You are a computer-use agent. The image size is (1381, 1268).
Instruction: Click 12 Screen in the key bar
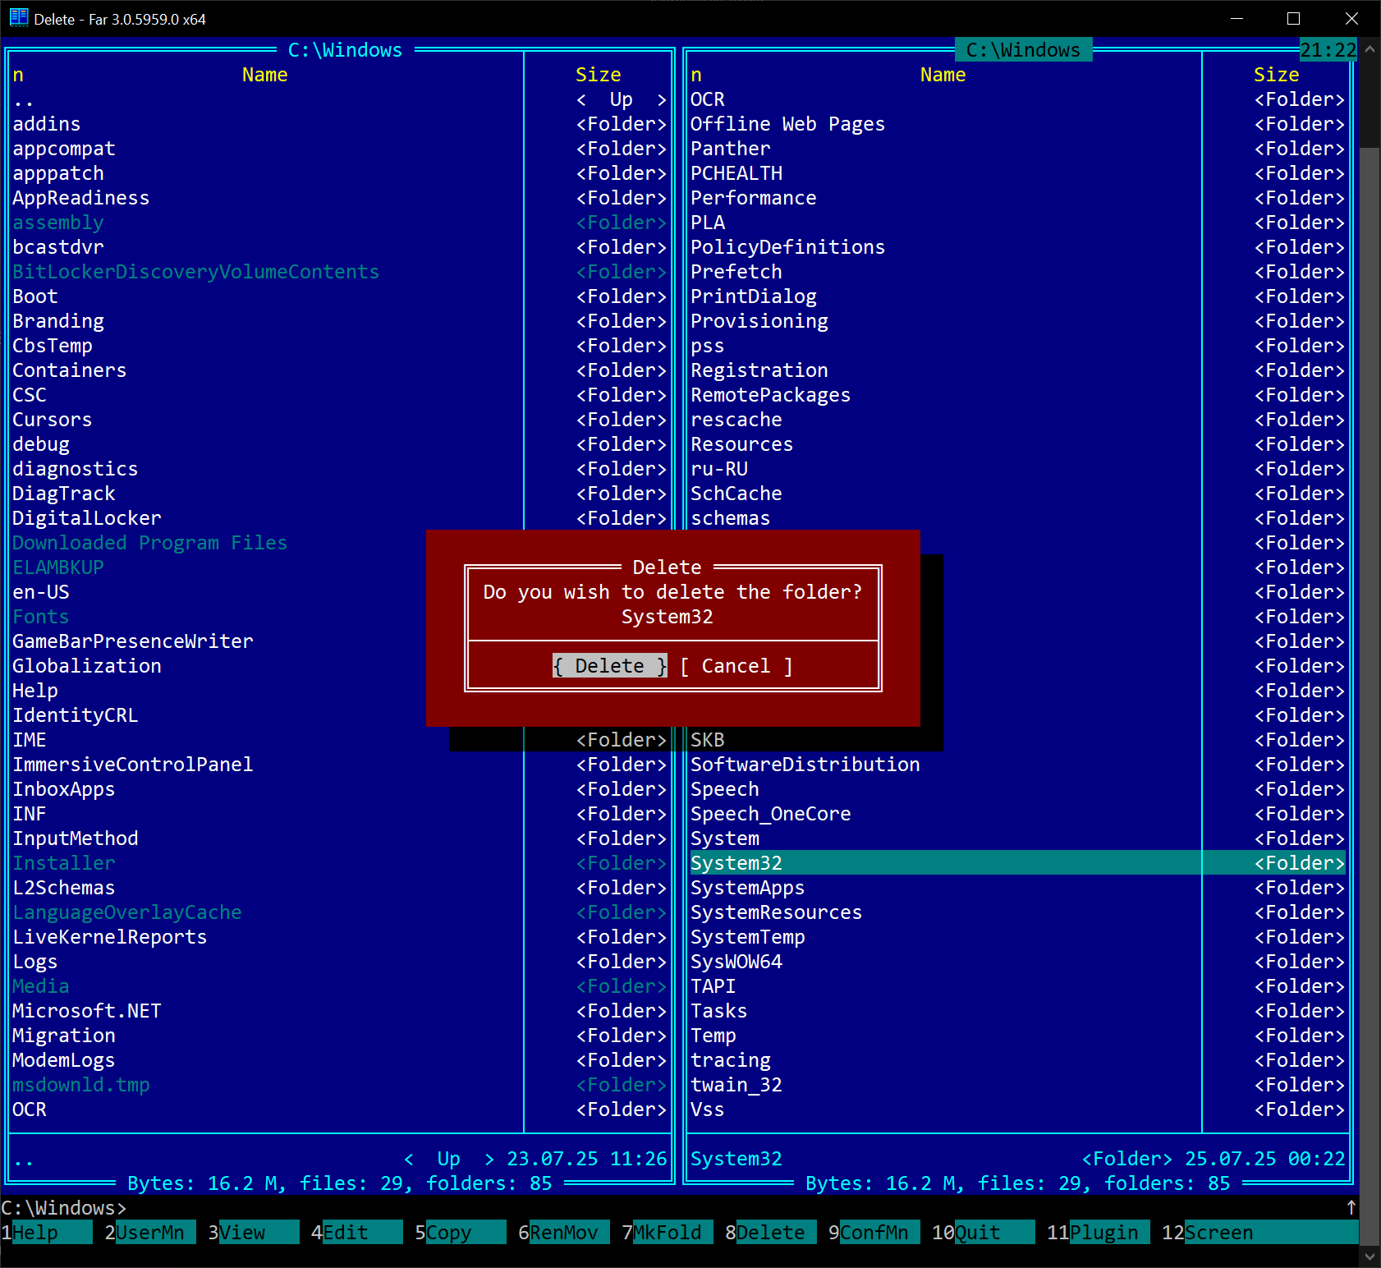(1260, 1233)
